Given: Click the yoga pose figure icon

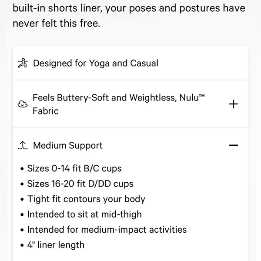Looking at the screenshot, I should [23, 63].
